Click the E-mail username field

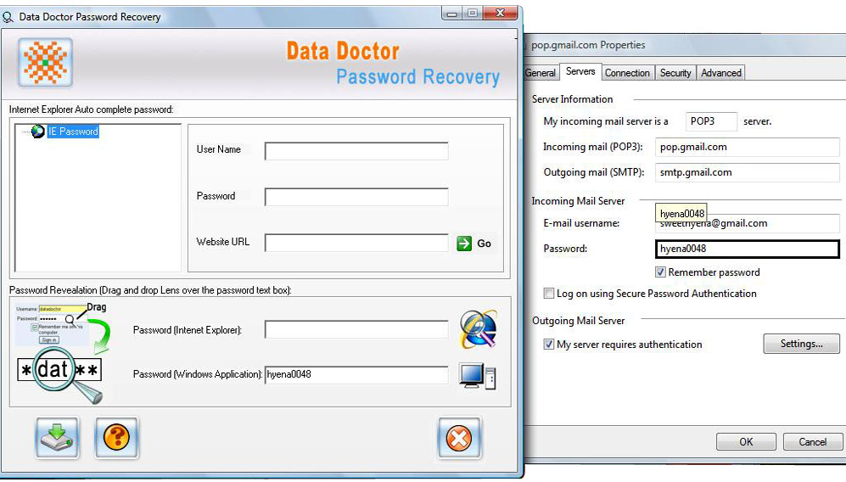click(748, 223)
